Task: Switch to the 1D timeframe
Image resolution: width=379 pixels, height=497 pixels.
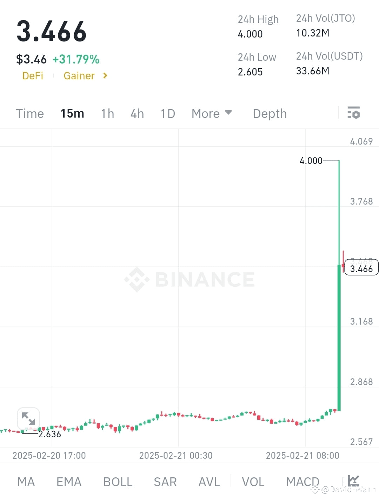Action: [x=167, y=113]
